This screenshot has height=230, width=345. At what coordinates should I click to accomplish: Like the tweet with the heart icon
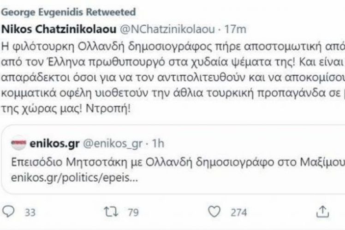(213, 212)
